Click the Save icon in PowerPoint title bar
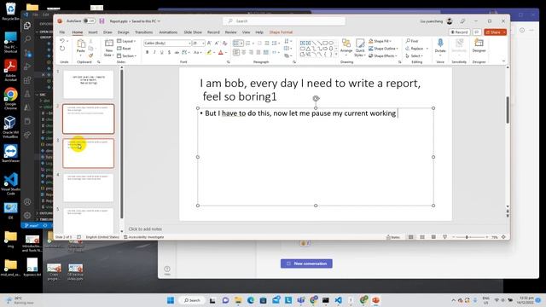Viewport: 546px width, 307px height. pos(102,20)
